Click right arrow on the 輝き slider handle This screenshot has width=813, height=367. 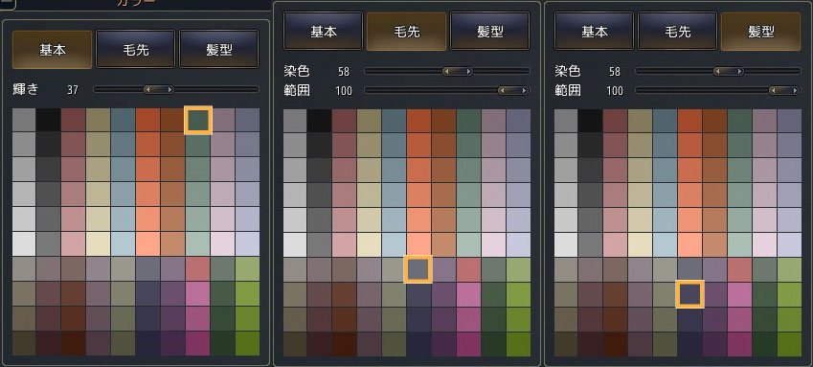[x=169, y=90]
